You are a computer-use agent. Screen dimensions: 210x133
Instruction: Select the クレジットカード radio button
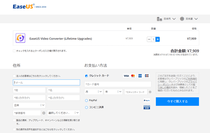pyautogui.click(x=86, y=76)
